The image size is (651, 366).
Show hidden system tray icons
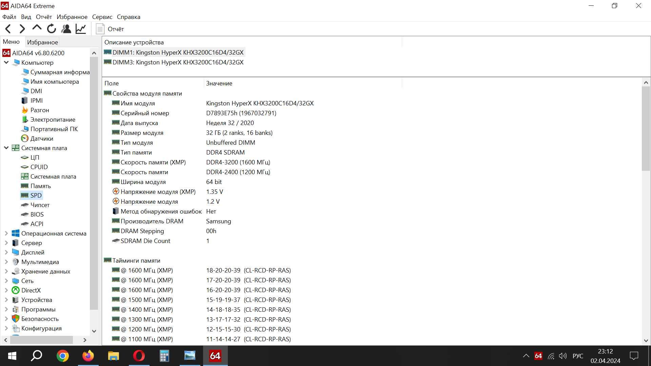526,356
